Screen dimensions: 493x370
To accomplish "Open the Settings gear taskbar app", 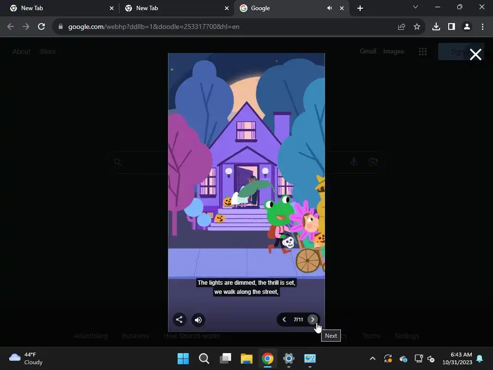I will [x=289, y=358].
